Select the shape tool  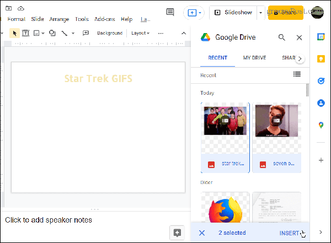pos(52,33)
